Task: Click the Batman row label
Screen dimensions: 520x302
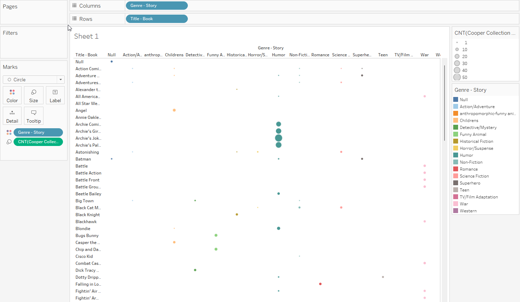Action: click(x=83, y=159)
